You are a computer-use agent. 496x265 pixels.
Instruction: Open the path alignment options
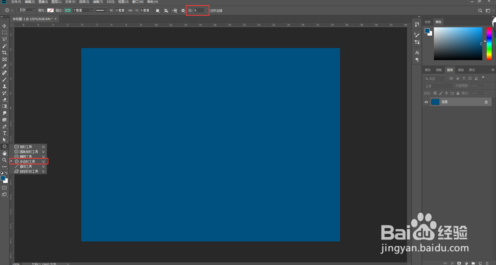(x=166, y=11)
